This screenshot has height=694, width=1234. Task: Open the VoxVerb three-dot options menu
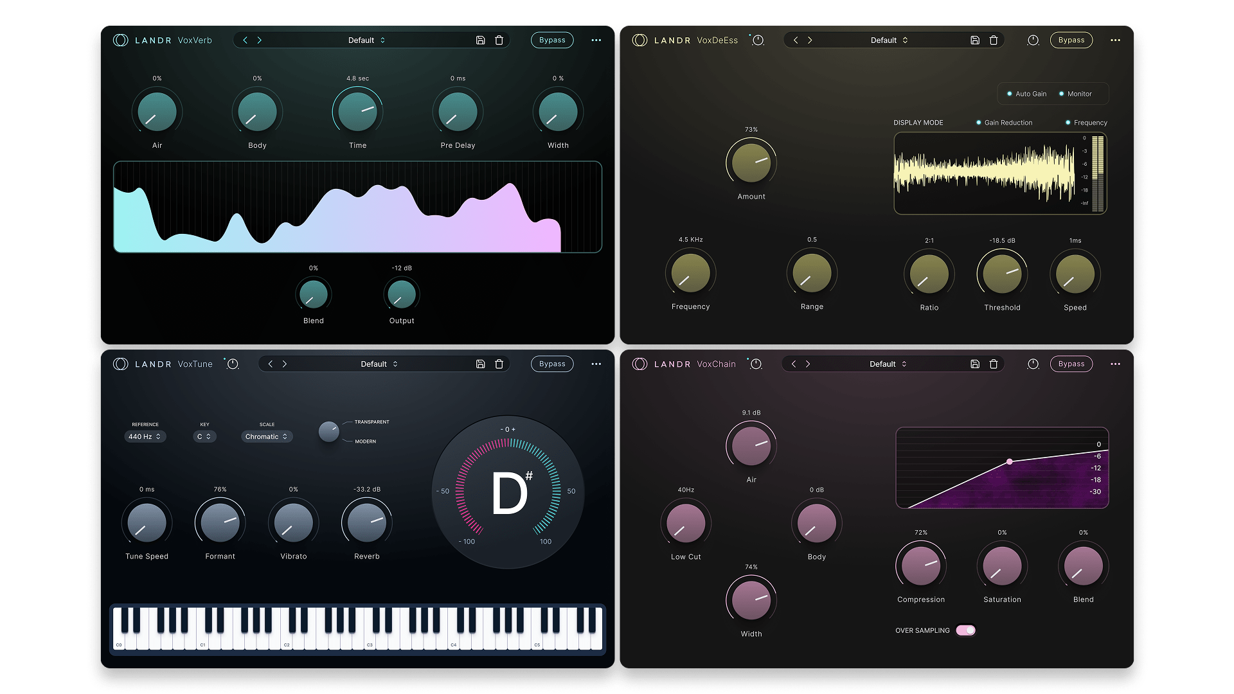(x=596, y=40)
